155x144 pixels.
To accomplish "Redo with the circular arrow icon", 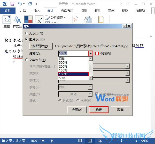I will click(30, 4).
